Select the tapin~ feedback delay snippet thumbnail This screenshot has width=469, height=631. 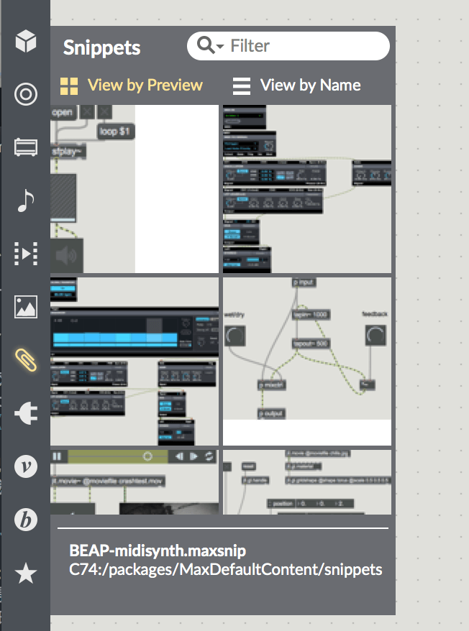click(x=307, y=361)
